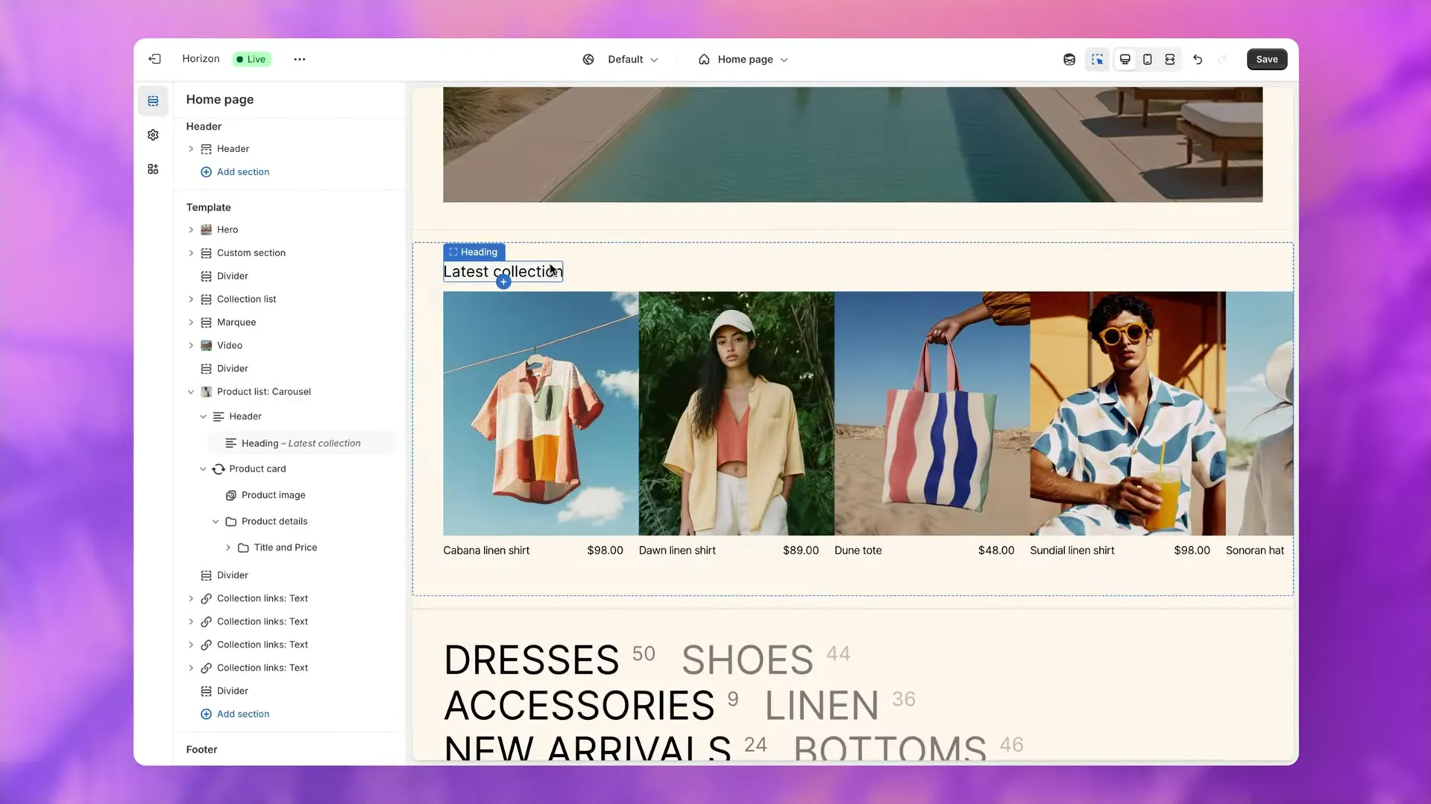Image resolution: width=1431 pixels, height=804 pixels.
Task: Collapse the Product card block
Action: point(203,469)
